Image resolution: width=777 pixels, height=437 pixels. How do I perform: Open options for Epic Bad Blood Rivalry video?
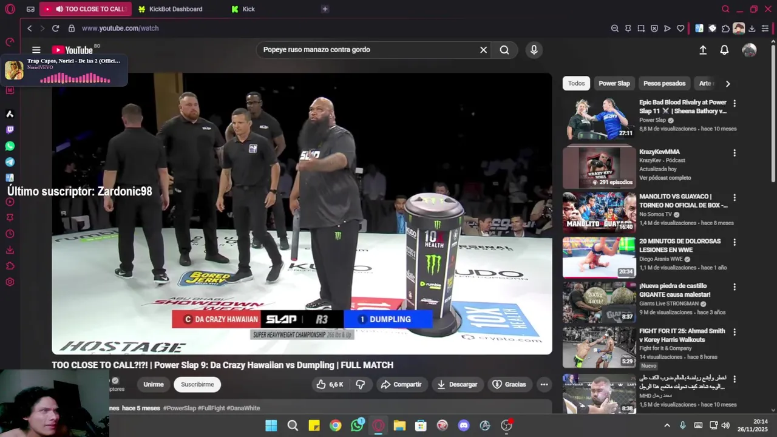[735, 103]
